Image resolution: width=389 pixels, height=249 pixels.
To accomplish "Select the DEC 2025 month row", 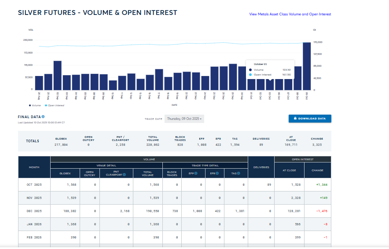I will (34, 211).
